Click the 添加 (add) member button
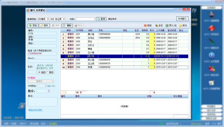This screenshot has height=127, width=224. 33,26
